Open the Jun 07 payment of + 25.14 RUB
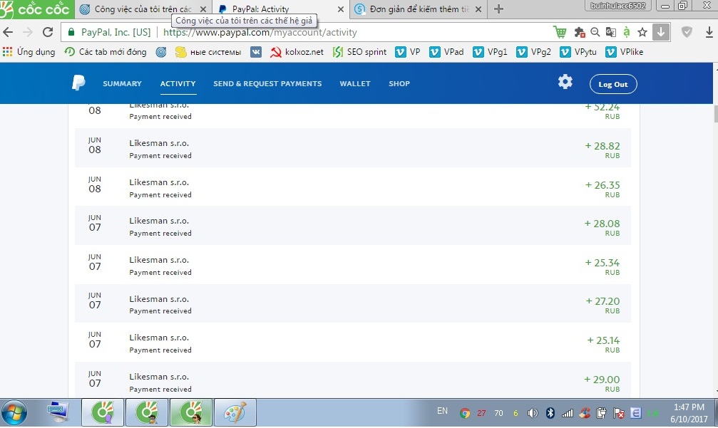Screen dimensions: 718x428 (353, 342)
